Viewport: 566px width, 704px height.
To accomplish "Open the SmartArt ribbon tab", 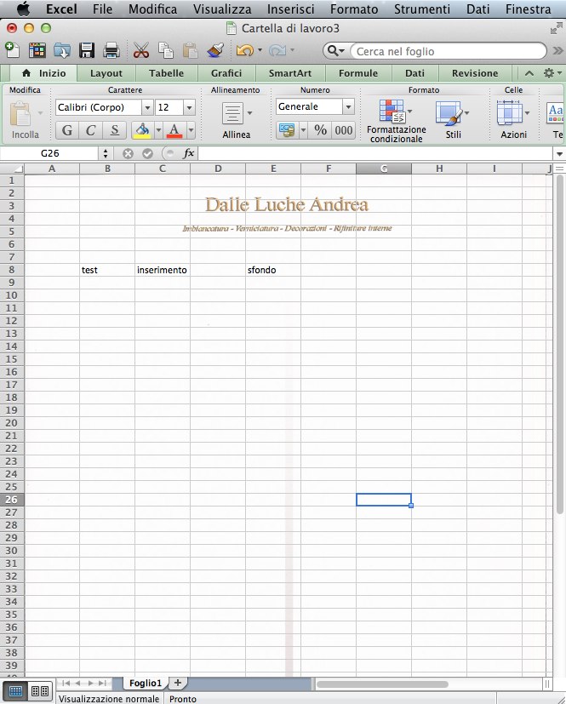I will point(290,73).
